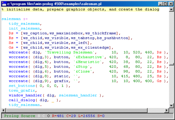Click the vertical scrollbar down arrow
The image size is (175, 120).
click(x=171, y=106)
